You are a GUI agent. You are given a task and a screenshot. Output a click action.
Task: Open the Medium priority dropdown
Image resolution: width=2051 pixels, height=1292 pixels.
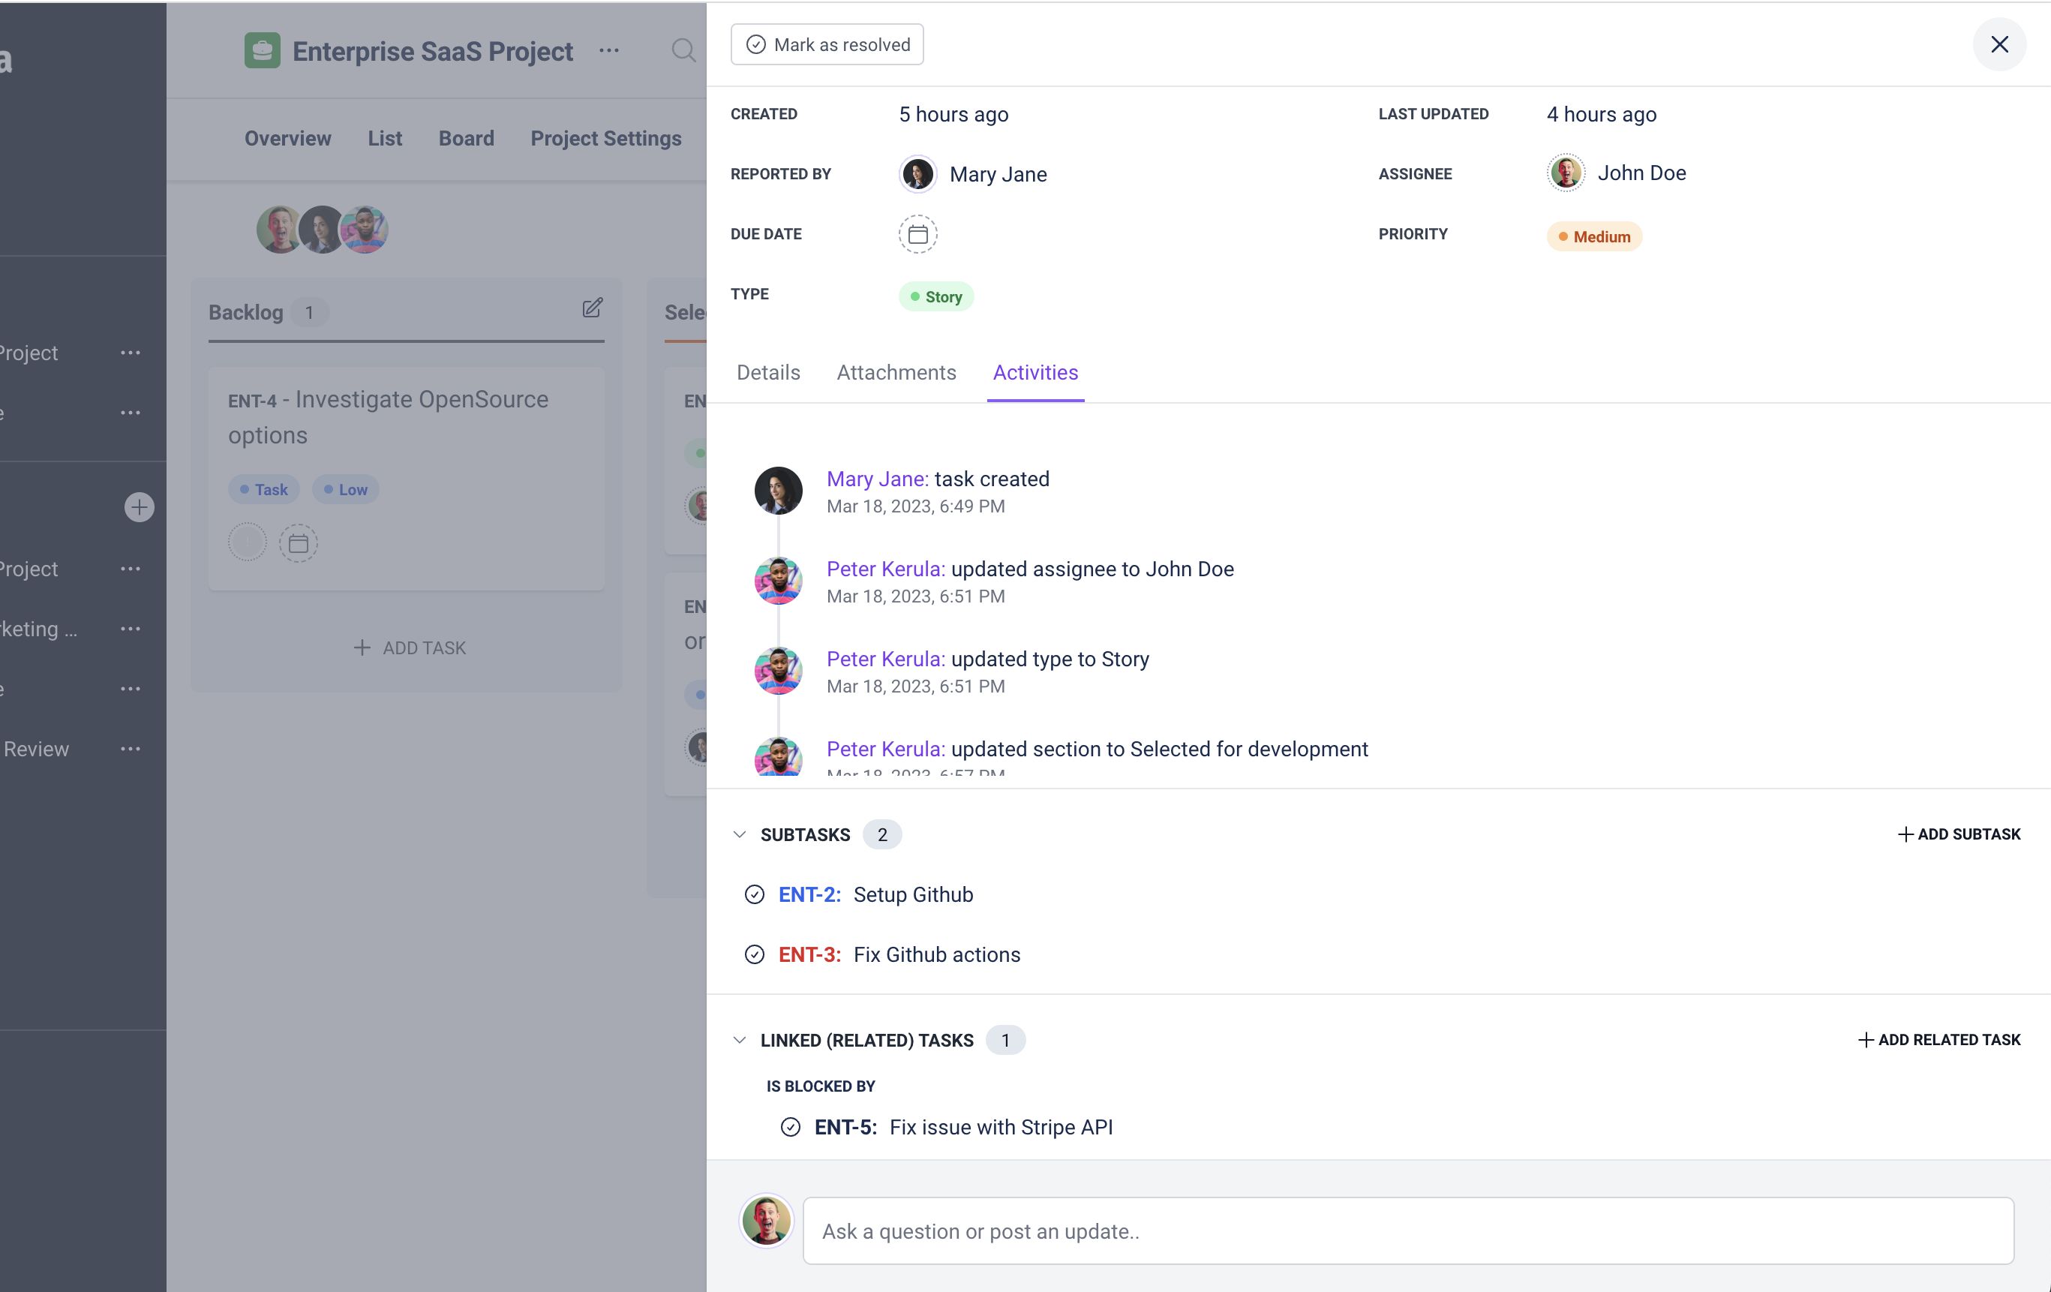[1593, 237]
